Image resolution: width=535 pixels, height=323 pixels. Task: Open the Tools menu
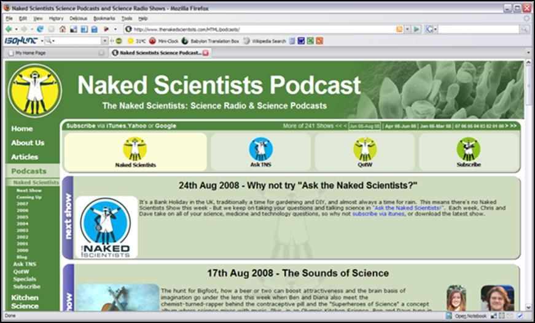click(127, 19)
